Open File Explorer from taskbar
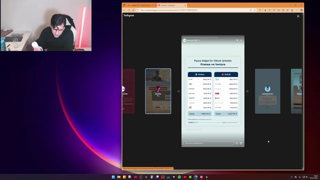Image resolution: width=320 pixels, height=180 pixels. click(119, 177)
